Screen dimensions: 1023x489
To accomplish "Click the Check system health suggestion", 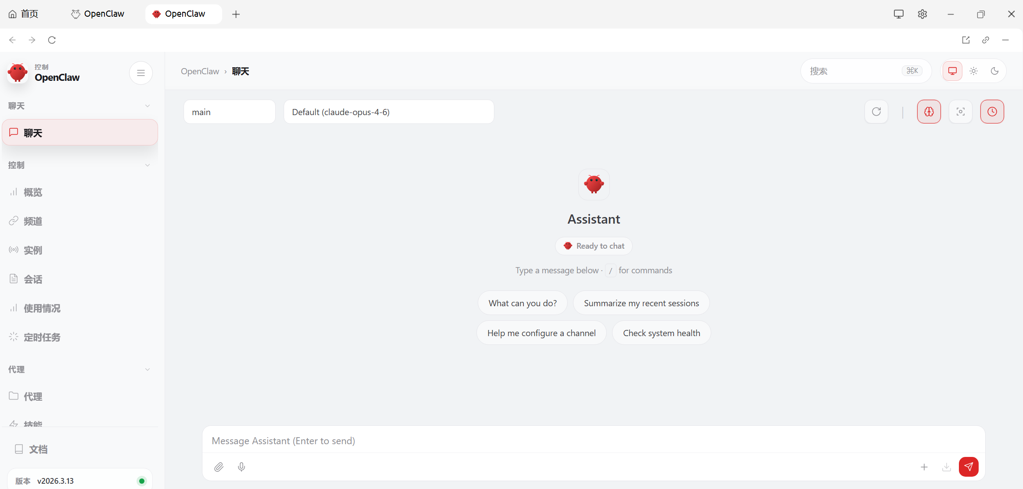I will tap(661, 333).
